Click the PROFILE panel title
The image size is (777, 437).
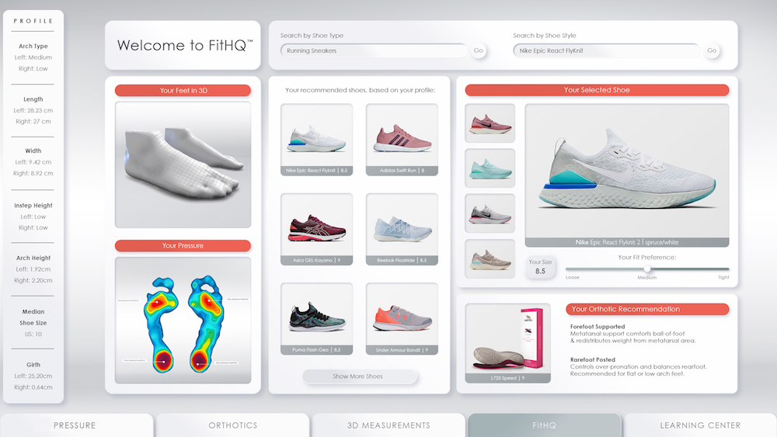33,21
